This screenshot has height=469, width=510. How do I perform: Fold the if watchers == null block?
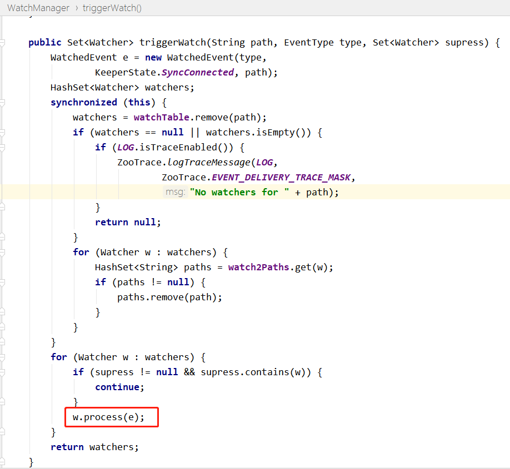tap(3, 133)
